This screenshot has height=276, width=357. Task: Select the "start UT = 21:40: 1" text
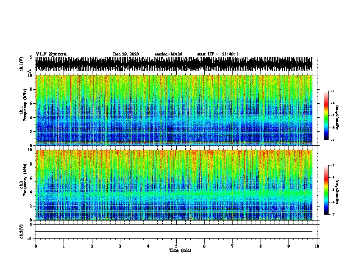click(x=218, y=54)
